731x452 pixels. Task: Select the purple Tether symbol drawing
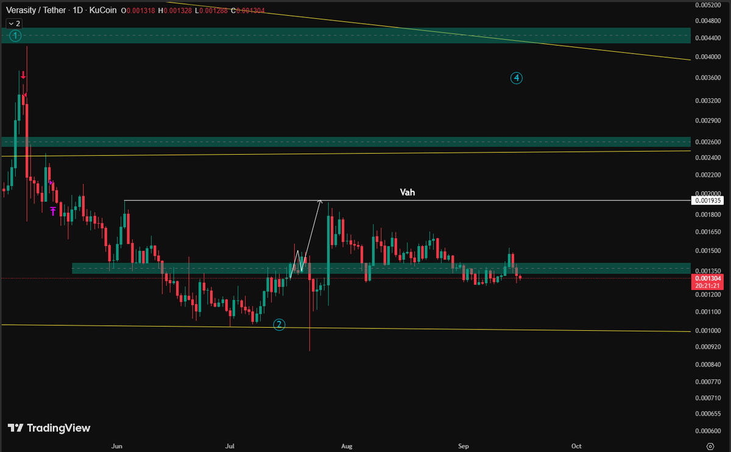click(x=52, y=210)
